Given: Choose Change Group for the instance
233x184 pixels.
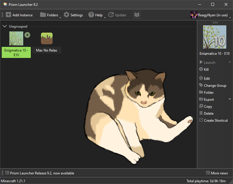Looking at the screenshot, I should (215, 86).
